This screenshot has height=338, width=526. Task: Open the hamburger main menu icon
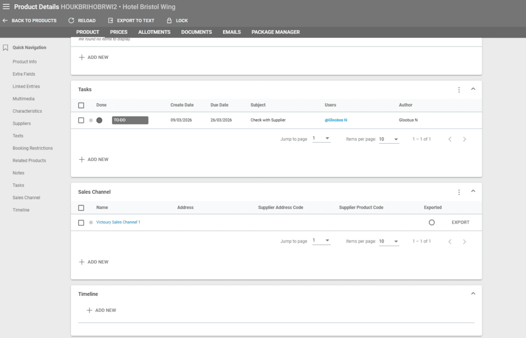[6, 7]
